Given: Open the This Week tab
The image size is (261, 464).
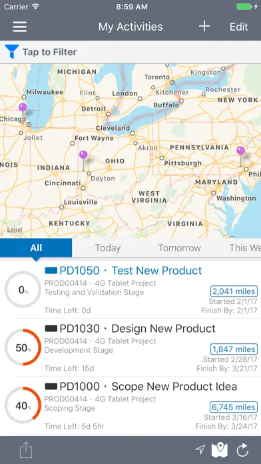Looking at the screenshot, I should [245, 248].
